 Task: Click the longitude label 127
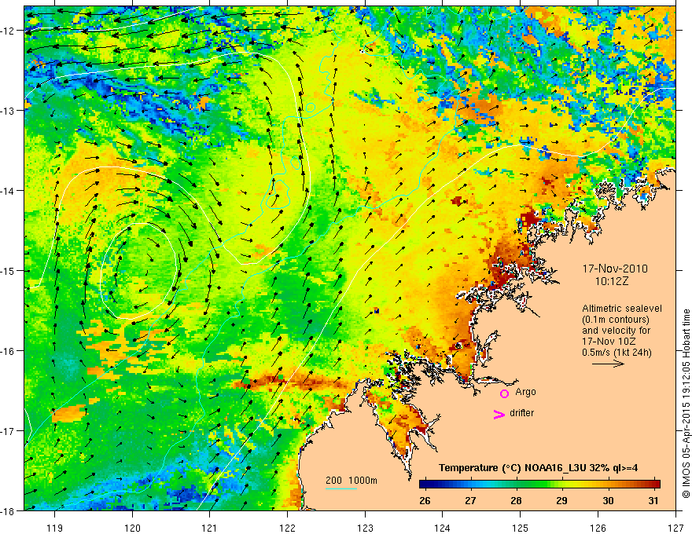coord(675,528)
